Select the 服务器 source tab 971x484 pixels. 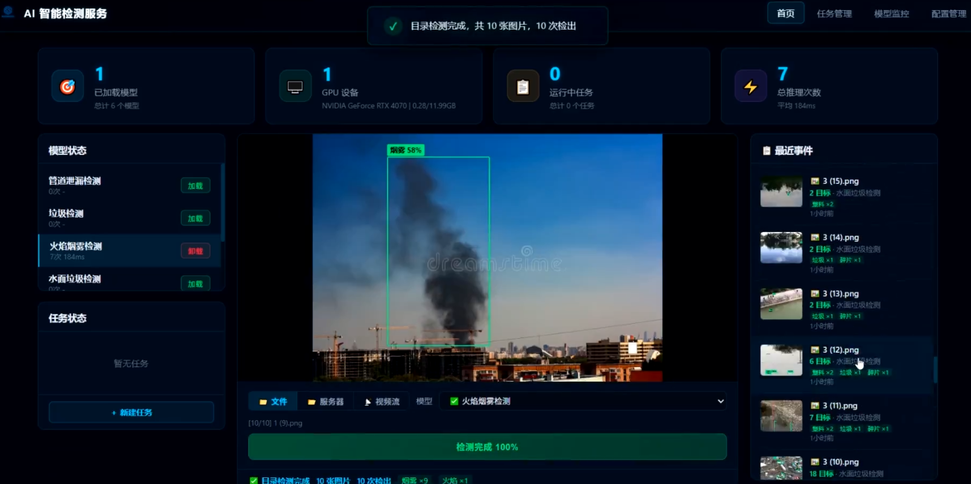pyautogui.click(x=325, y=401)
